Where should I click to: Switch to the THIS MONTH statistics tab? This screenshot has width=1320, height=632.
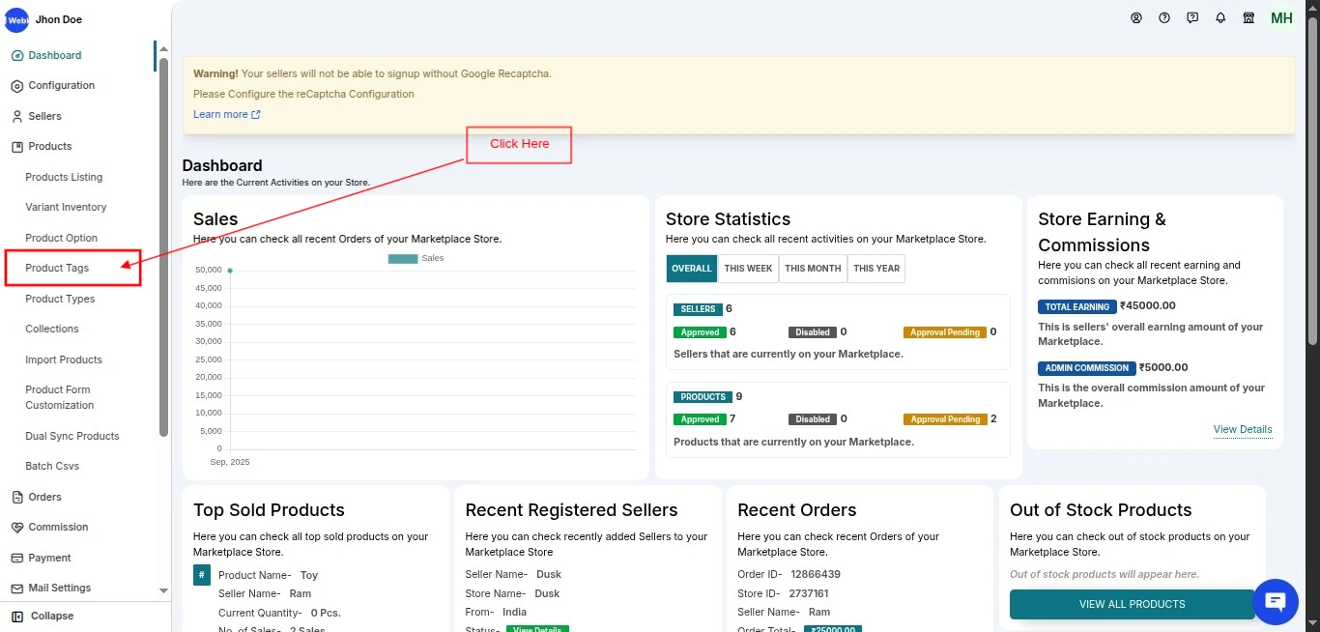tap(812, 268)
